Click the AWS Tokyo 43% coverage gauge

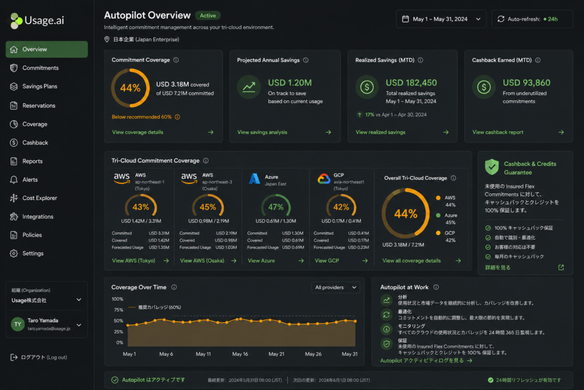pos(141,206)
